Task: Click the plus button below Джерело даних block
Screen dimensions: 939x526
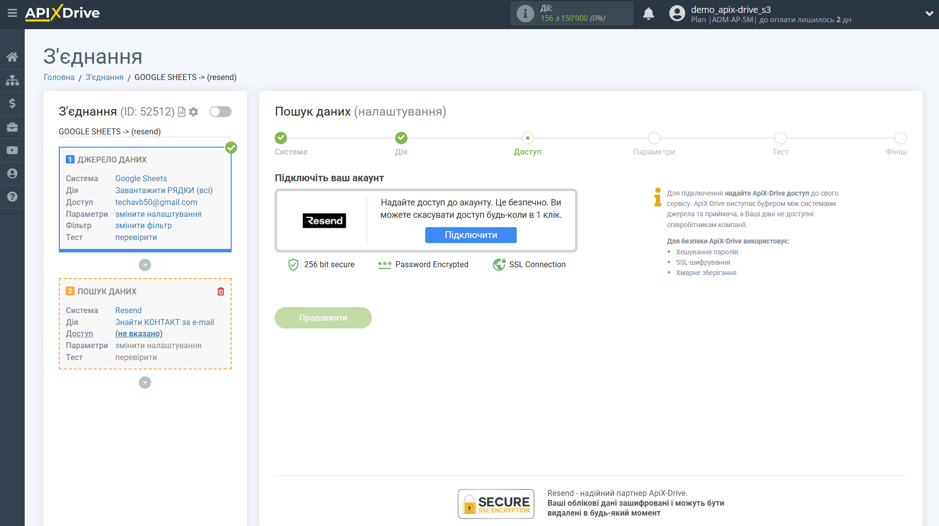Action: click(145, 265)
